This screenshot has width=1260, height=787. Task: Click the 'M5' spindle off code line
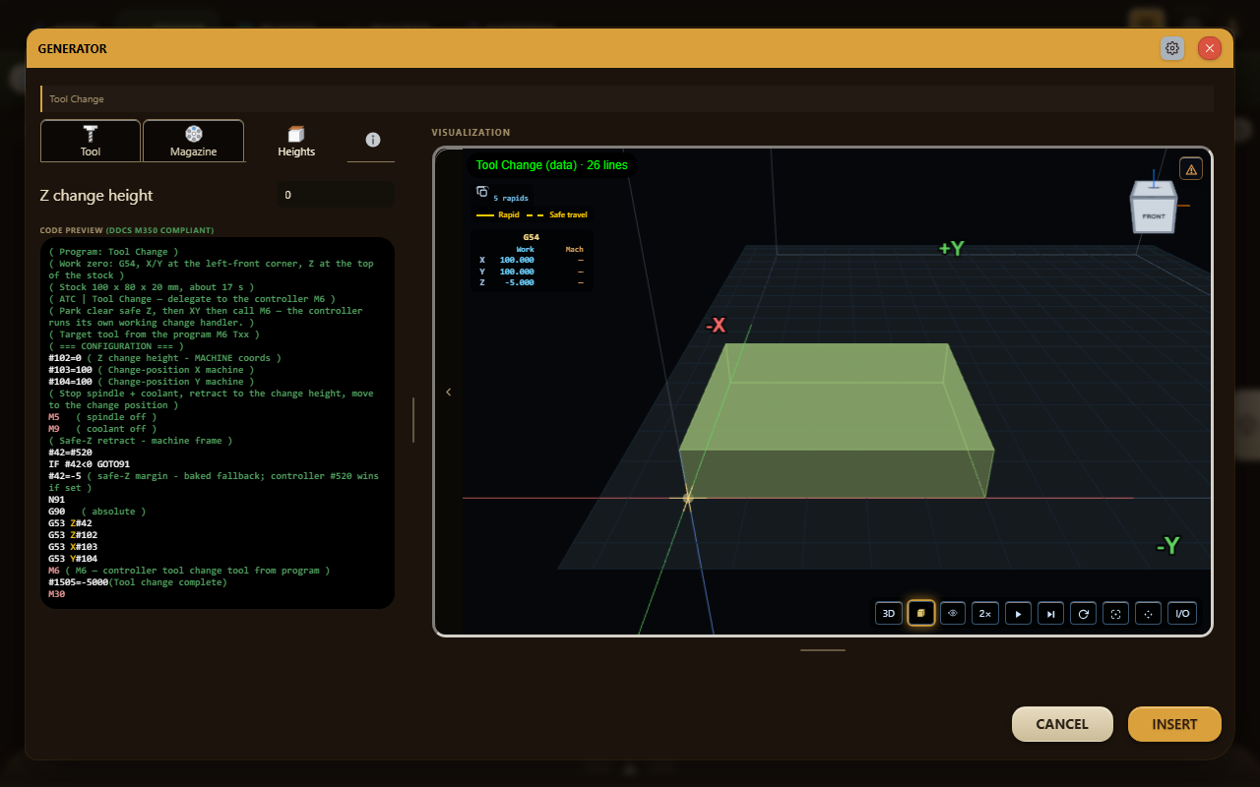tap(102, 417)
